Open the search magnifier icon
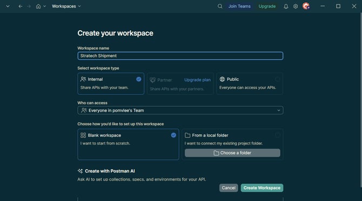 point(220,6)
